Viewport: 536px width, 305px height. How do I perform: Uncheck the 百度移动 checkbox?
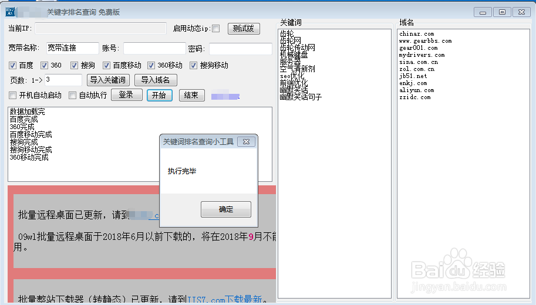106,65
